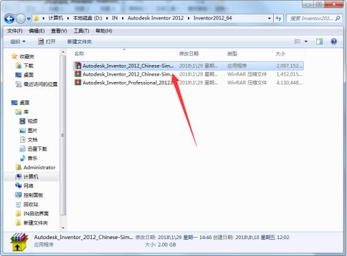
Task: Open the 编辑(E) menu
Action: click(37, 31)
